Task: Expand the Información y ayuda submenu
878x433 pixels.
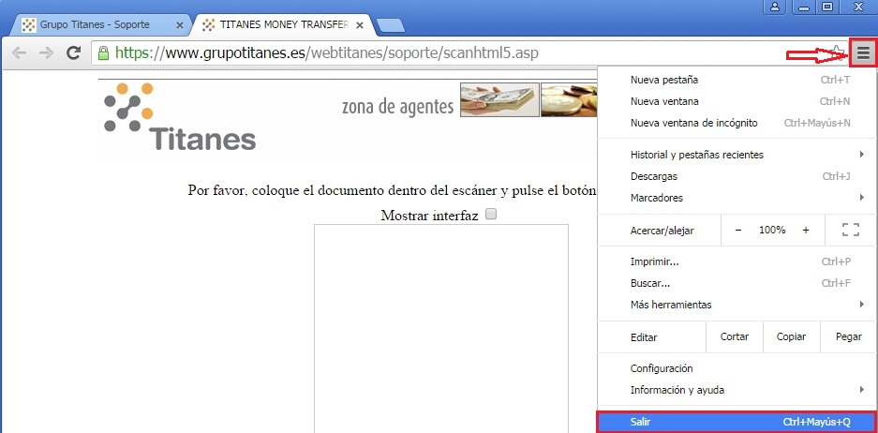Action: [737, 390]
